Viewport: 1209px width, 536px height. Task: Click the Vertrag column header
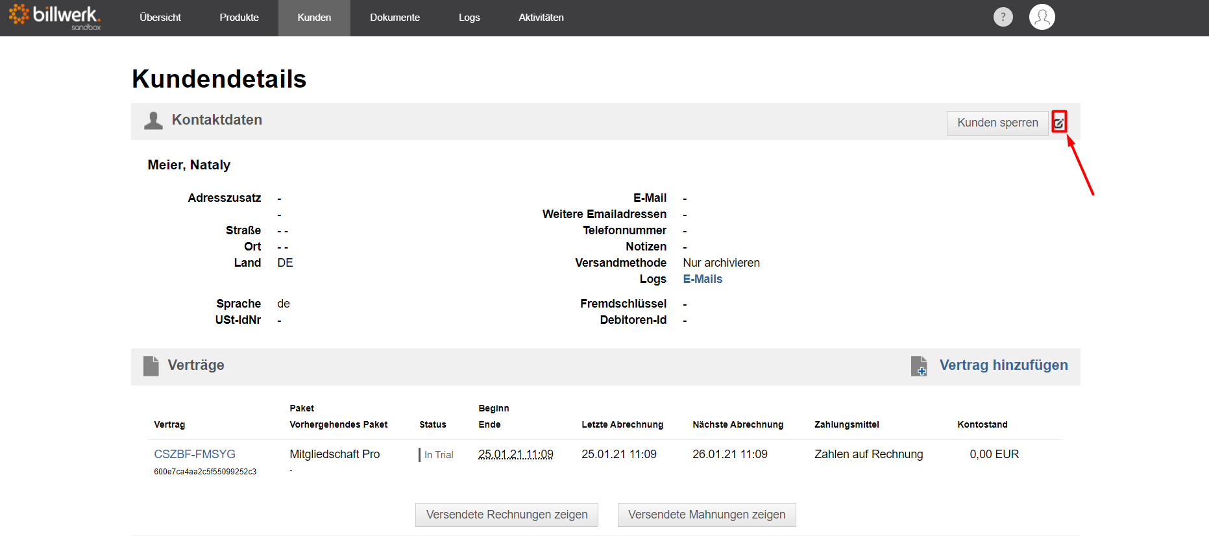169,424
